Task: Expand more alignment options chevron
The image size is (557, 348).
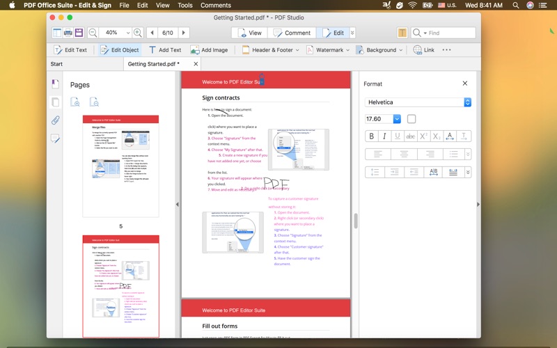Action: tap(468, 154)
